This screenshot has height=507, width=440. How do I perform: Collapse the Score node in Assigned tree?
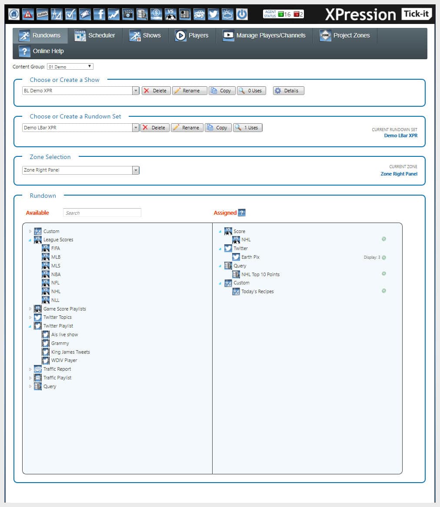[x=220, y=232]
